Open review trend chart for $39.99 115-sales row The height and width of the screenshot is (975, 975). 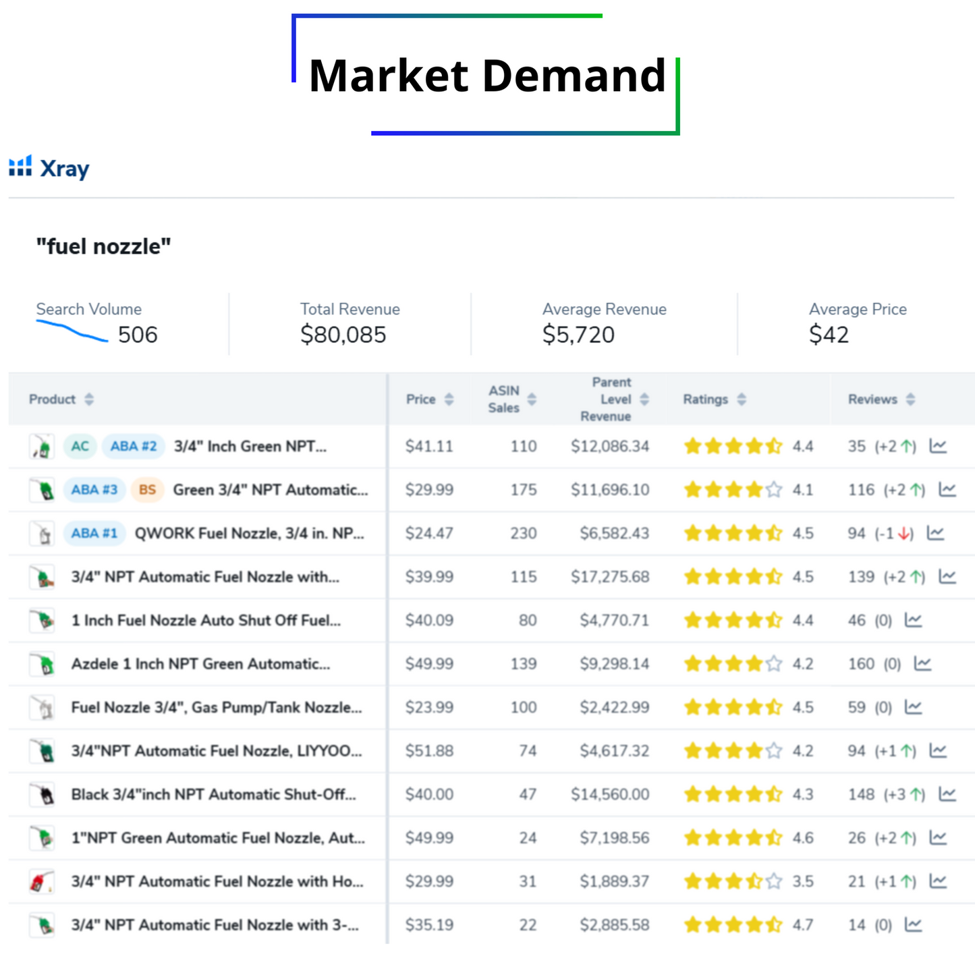(x=947, y=577)
